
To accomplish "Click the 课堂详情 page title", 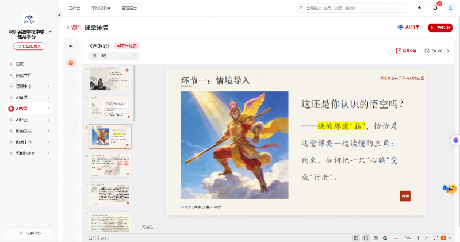I will pyautogui.click(x=96, y=28).
